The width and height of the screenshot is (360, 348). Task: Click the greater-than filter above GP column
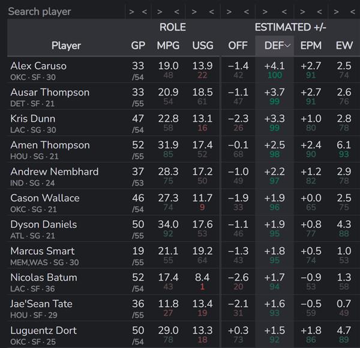(131, 11)
